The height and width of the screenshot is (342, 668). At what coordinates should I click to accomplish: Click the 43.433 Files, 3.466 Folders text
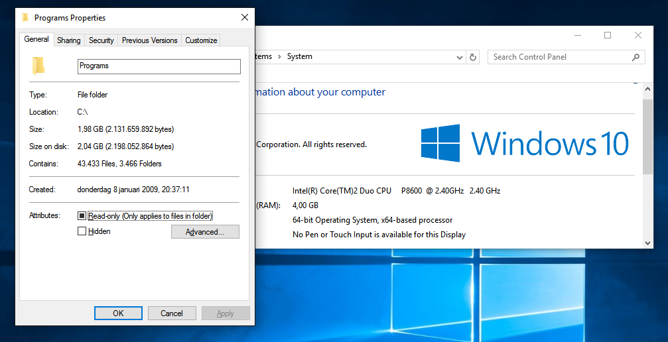tap(119, 164)
